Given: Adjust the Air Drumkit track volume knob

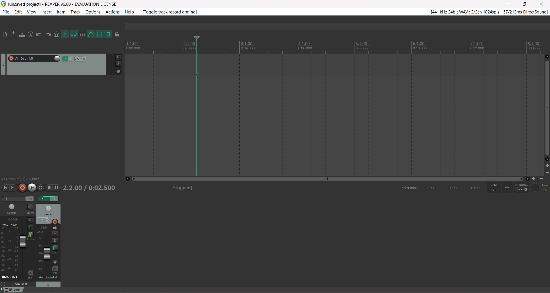Looking at the screenshot, I should click(57, 58).
